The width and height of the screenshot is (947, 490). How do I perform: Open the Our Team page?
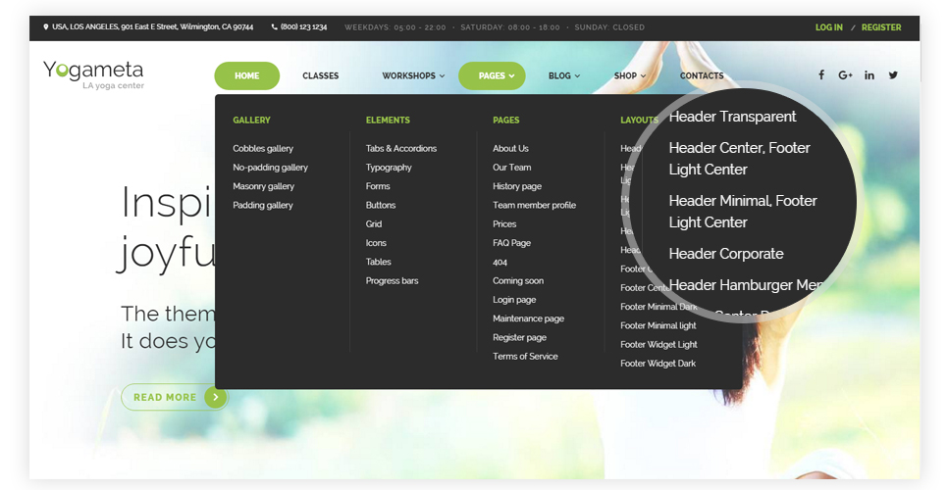(x=511, y=168)
